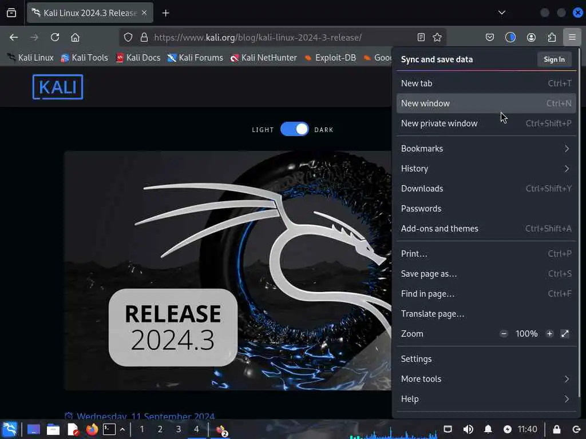Click Sign In for sync

pyautogui.click(x=554, y=59)
